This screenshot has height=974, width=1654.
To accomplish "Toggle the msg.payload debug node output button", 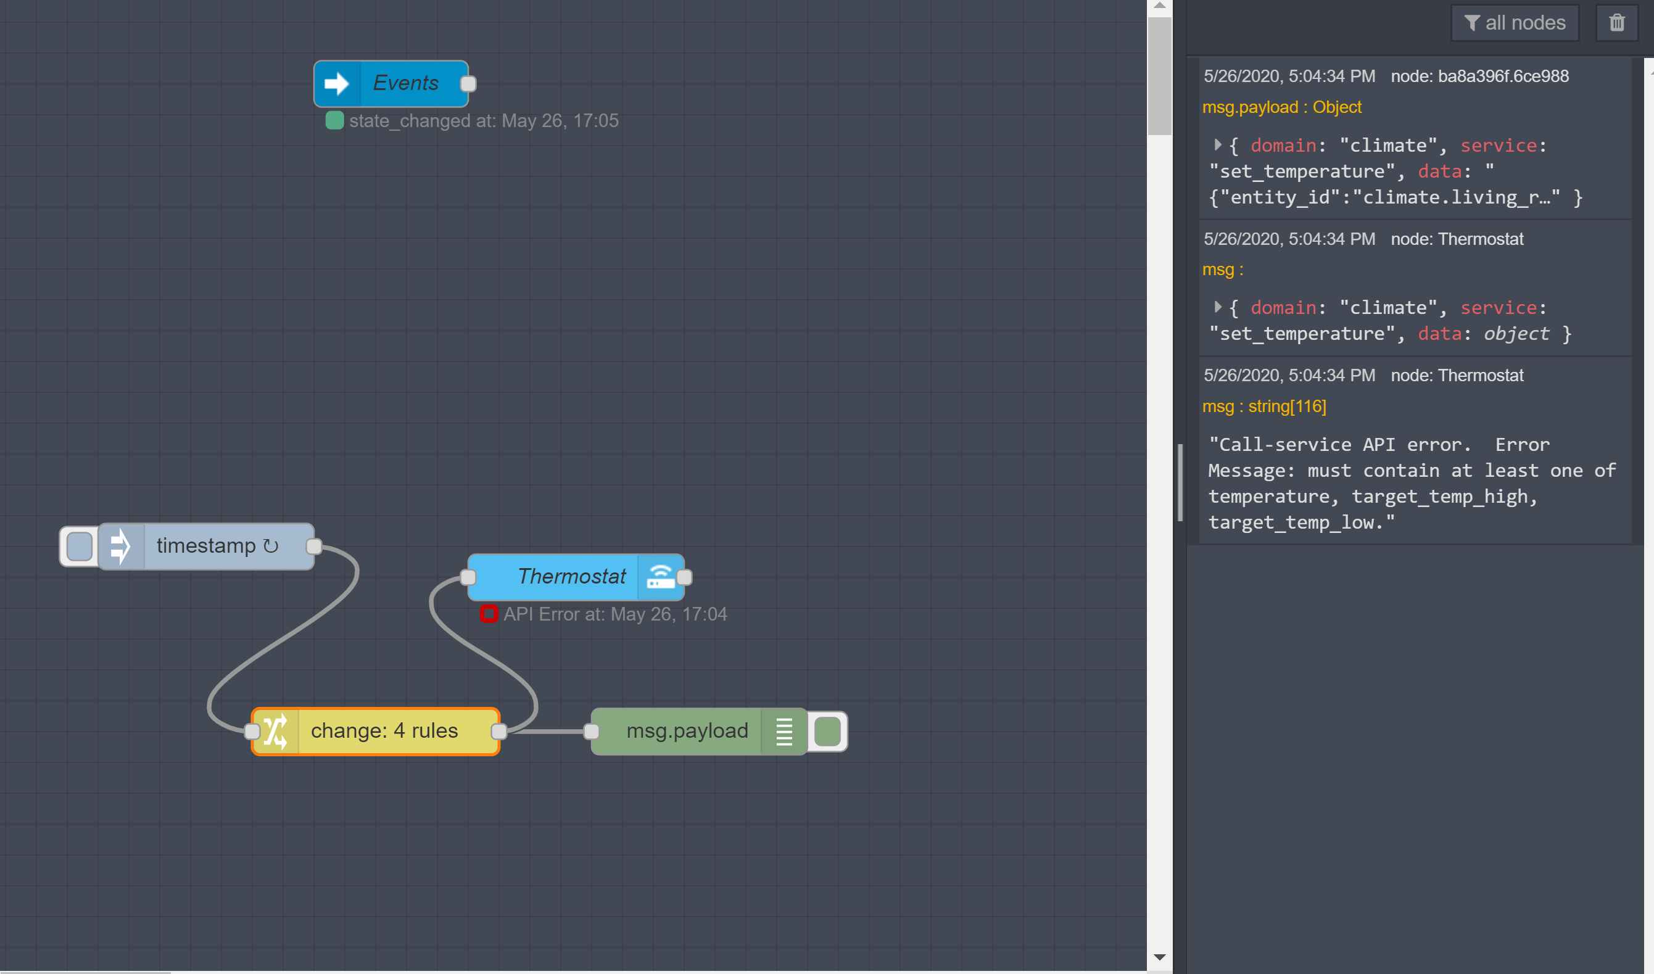I will [827, 731].
